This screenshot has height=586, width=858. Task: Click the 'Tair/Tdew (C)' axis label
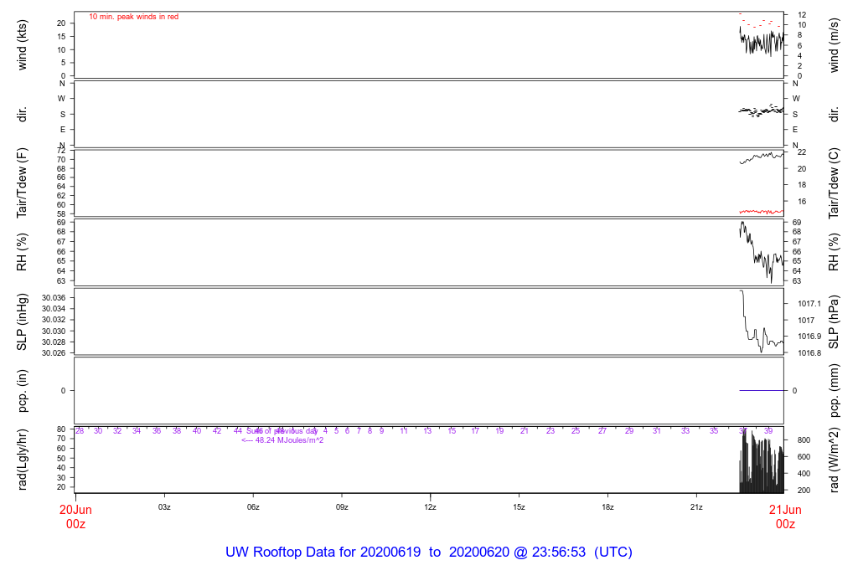tap(834, 182)
